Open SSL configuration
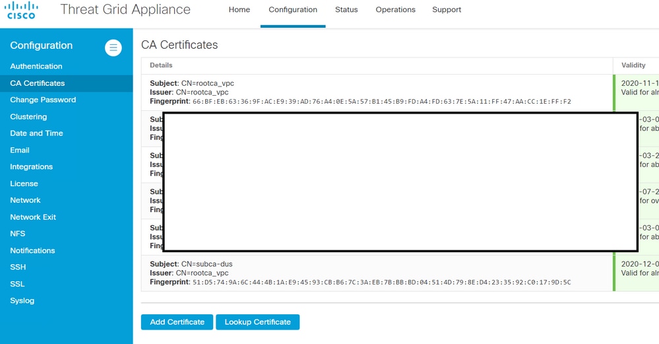The height and width of the screenshot is (344, 659). click(x=17, y=284)
